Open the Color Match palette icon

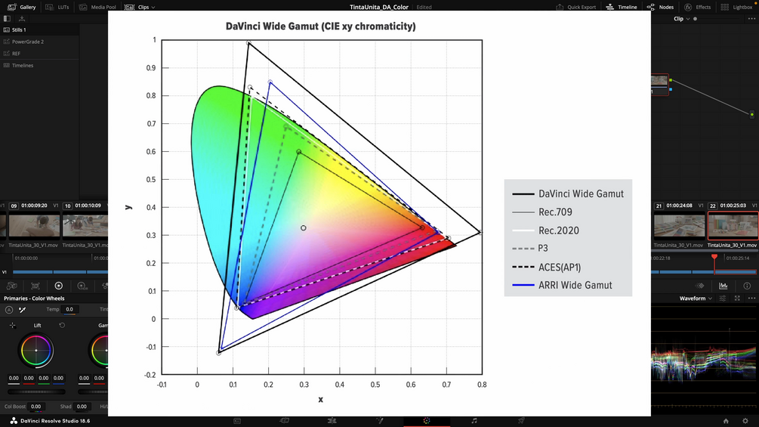click(x=35, y=286)
